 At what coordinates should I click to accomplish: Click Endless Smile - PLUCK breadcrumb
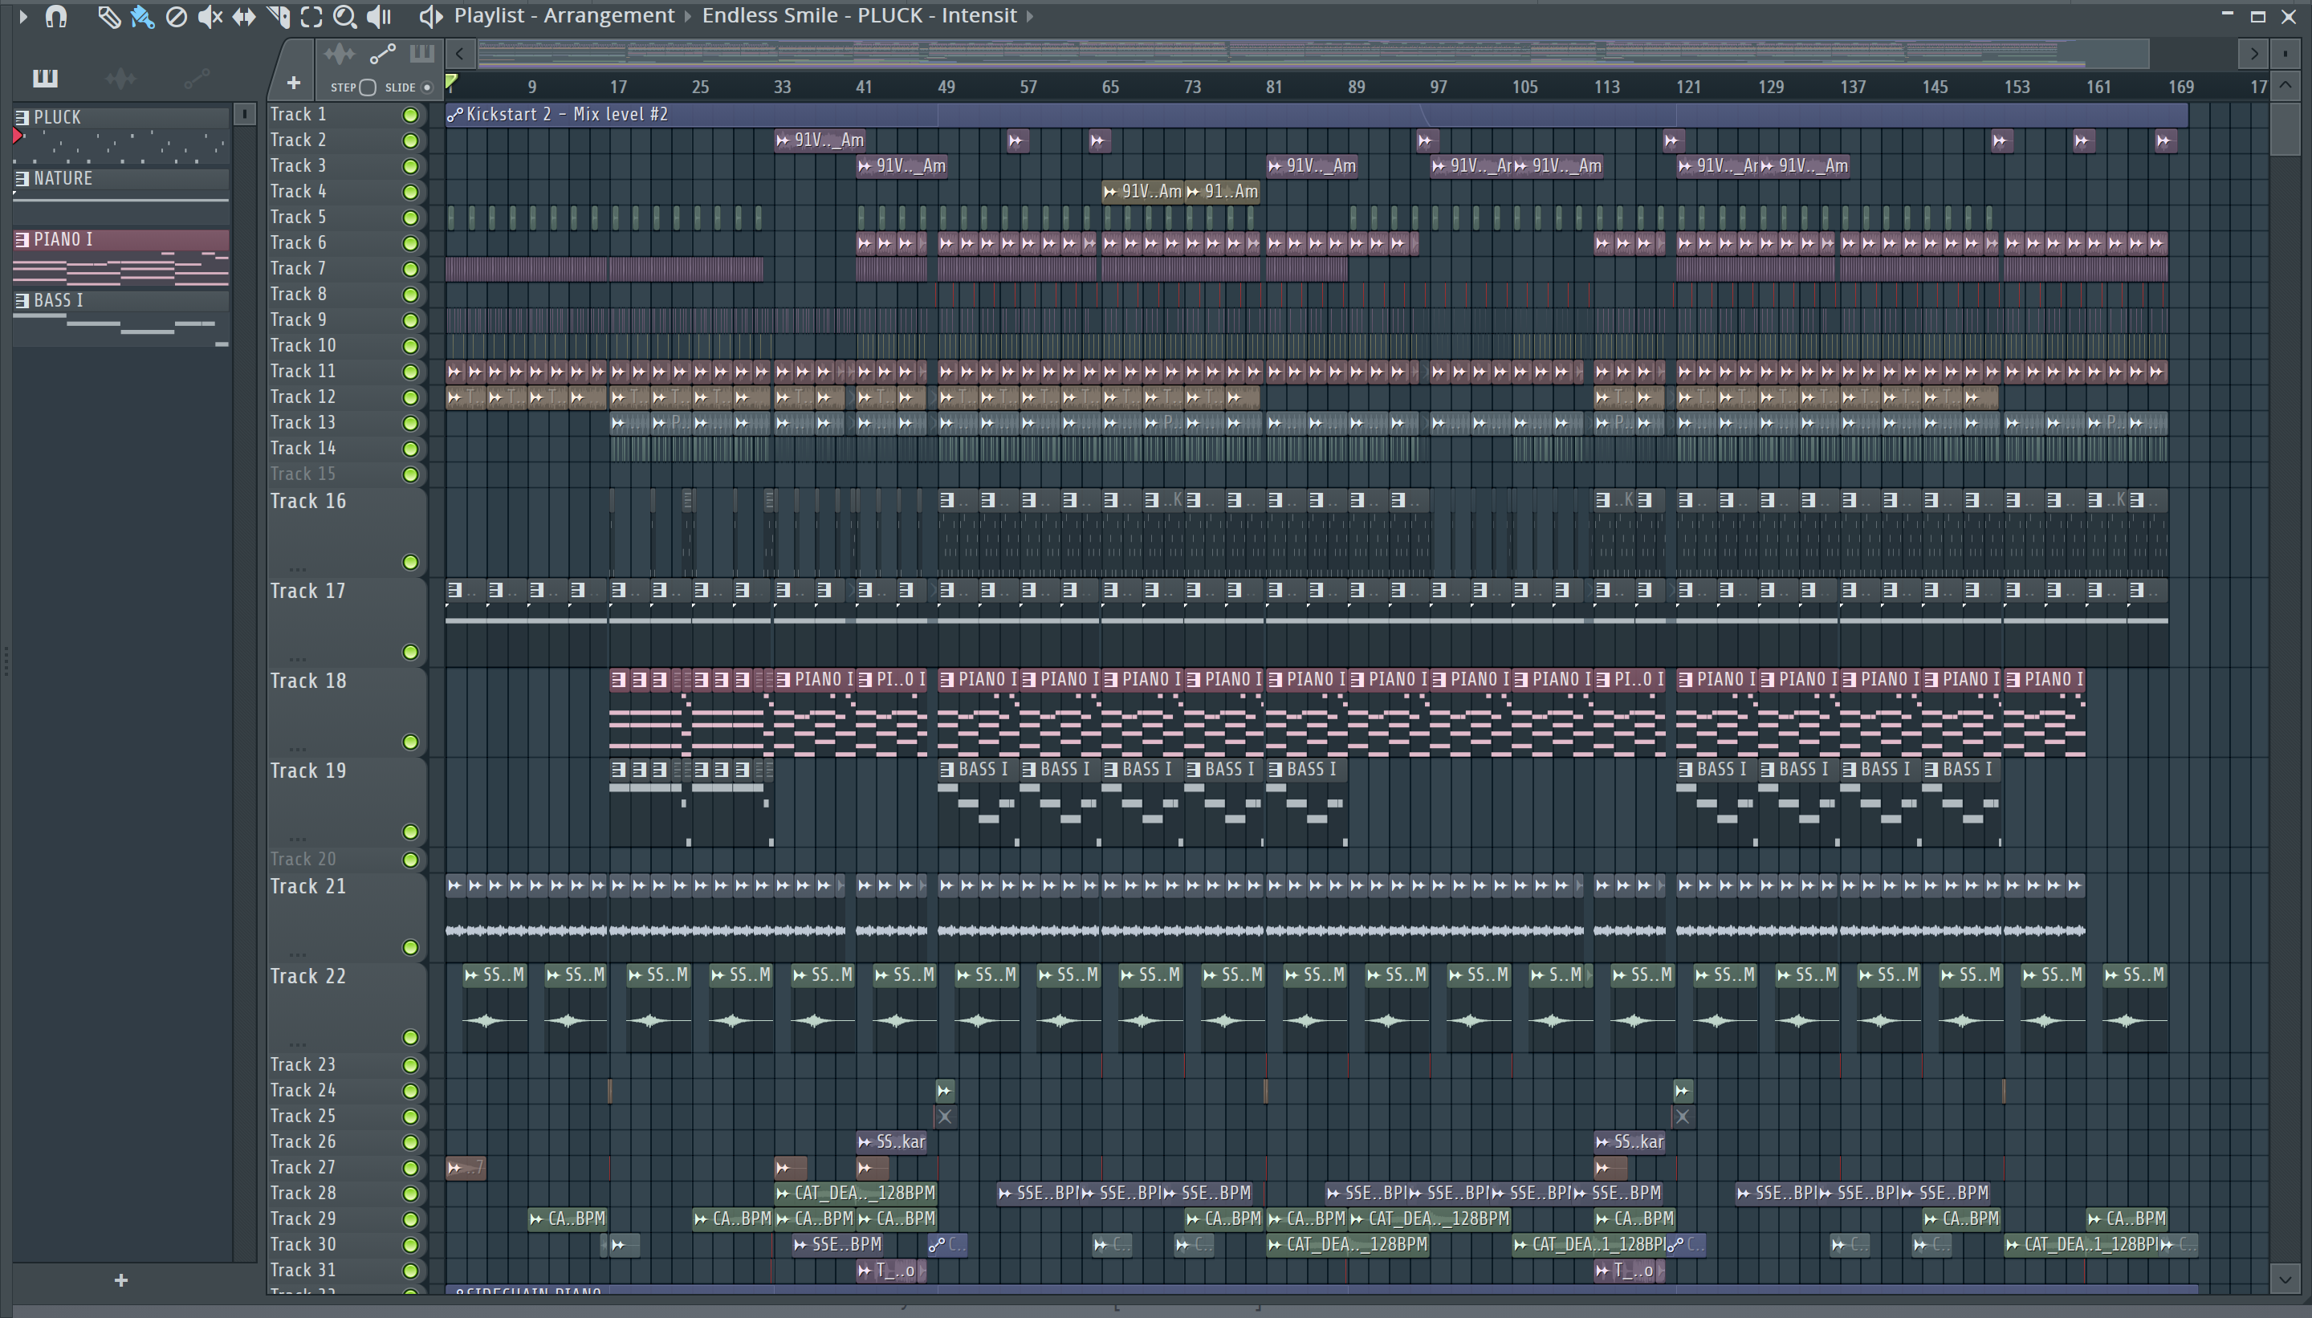(x=860, y=15)
